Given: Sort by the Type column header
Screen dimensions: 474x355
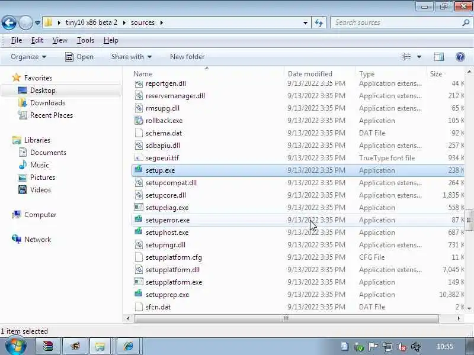Looking at the screenshot, I should (367, 73).
